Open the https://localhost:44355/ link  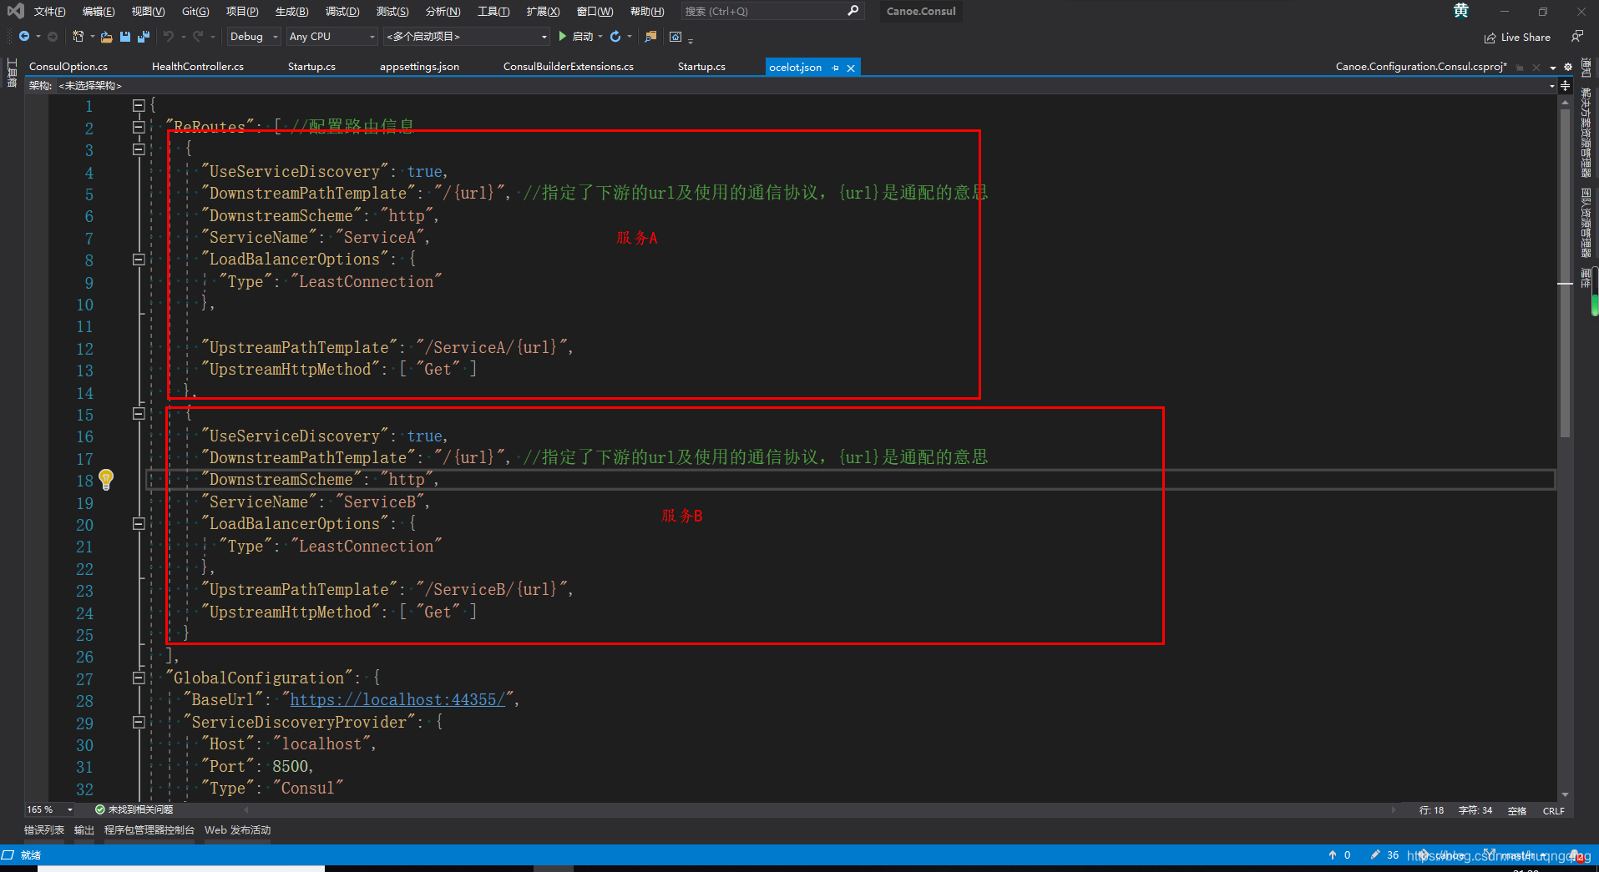397,699
